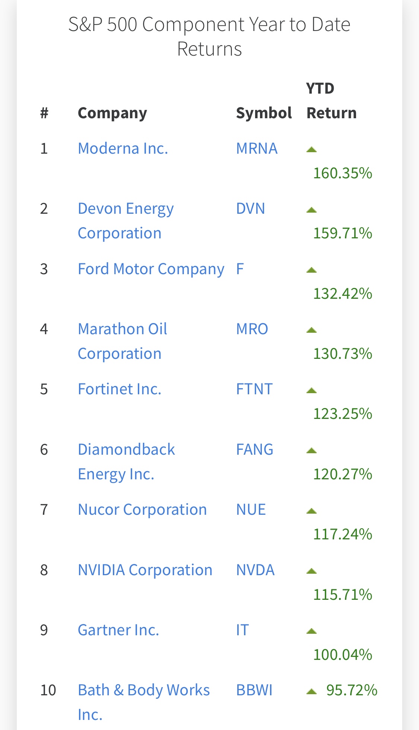Screen dimensions: 419x730
Task: Click the NUE ticker symbol
Action: (x=251, y=510)
